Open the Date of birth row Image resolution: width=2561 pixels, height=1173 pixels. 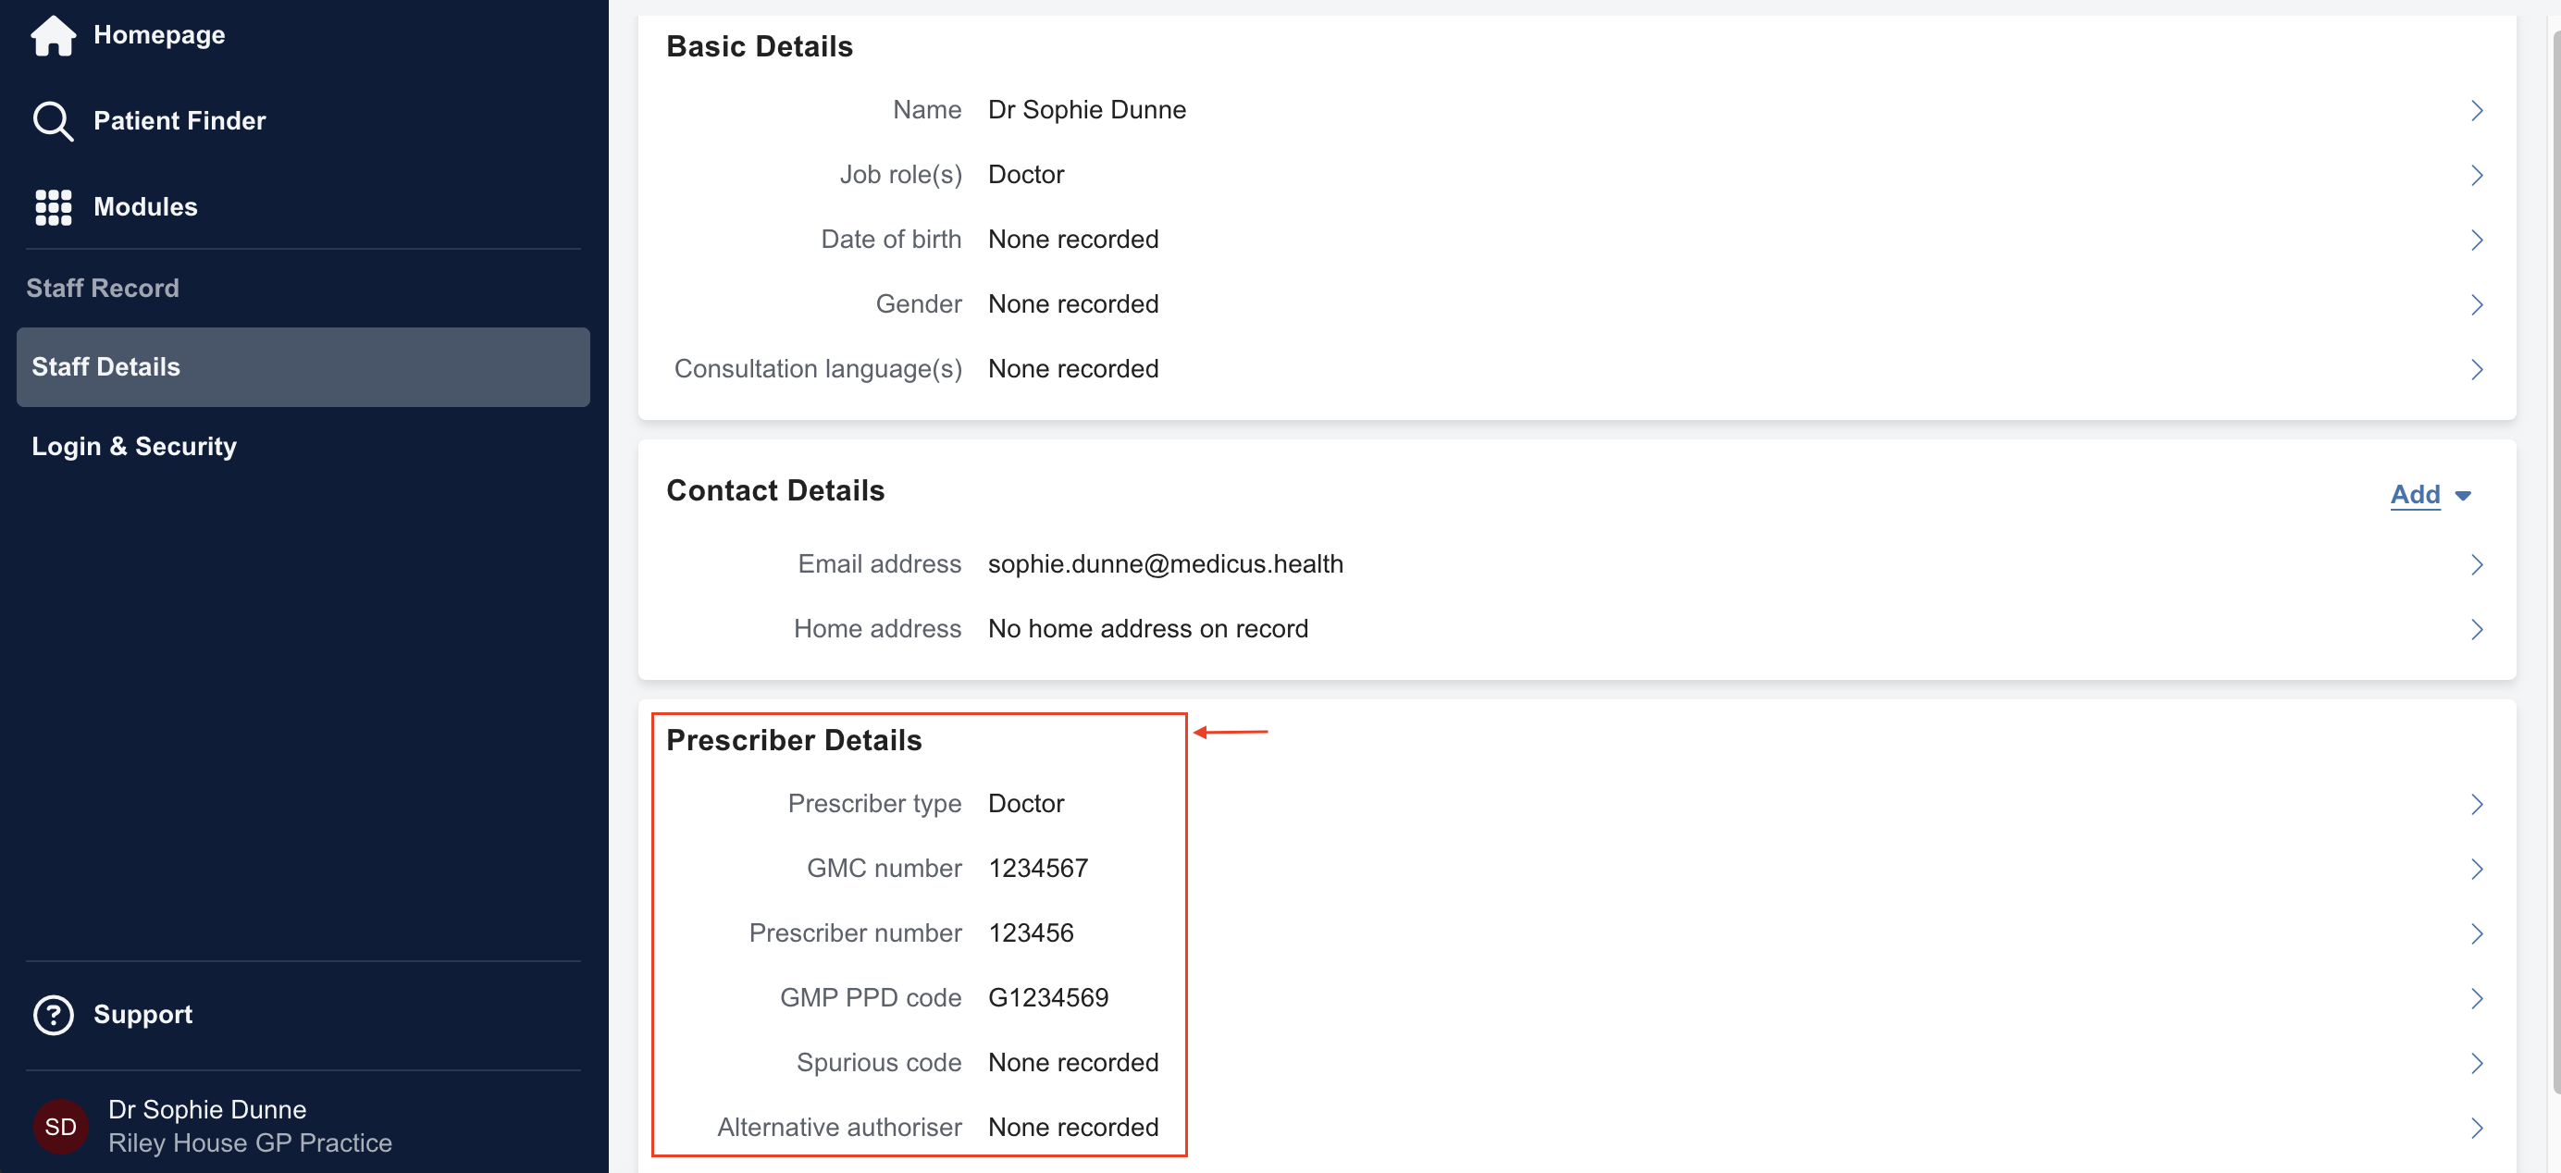point(2477,240)
